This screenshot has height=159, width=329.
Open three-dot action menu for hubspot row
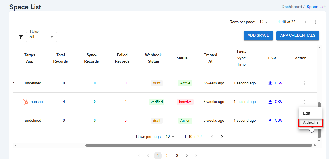(304, 102)
